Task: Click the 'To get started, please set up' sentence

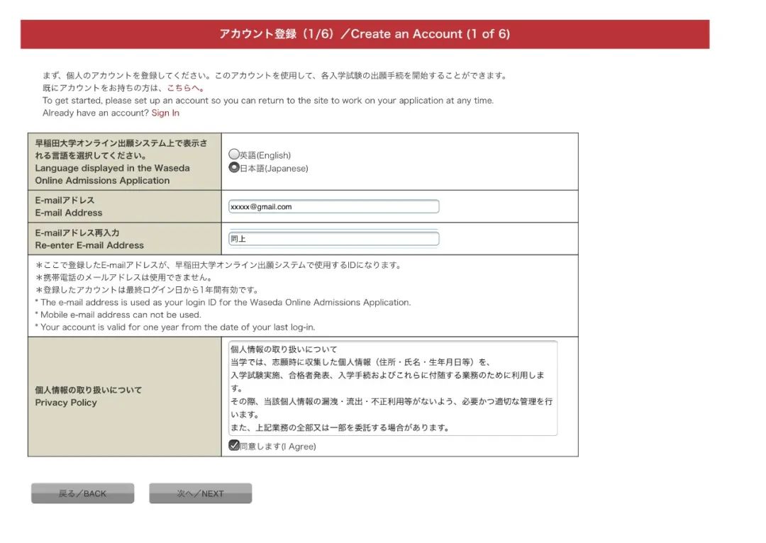Action: click(267, 101)
